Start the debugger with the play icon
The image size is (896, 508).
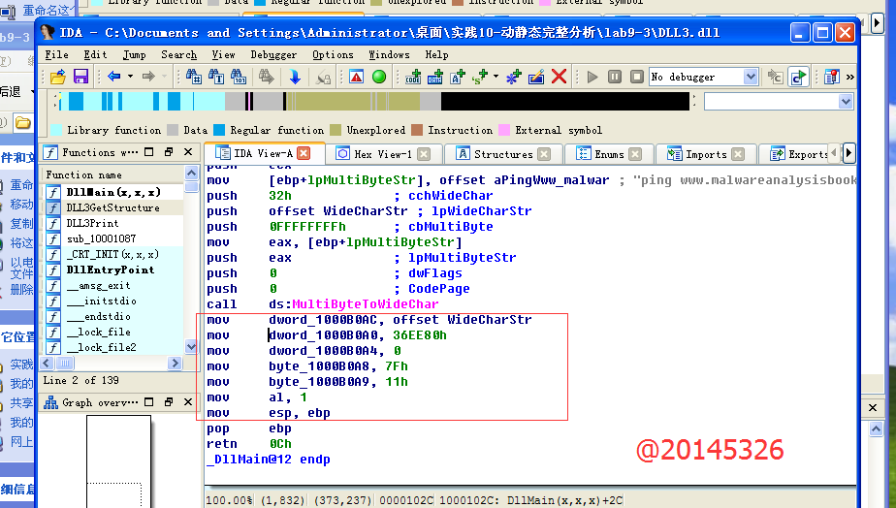pos(592,77)
